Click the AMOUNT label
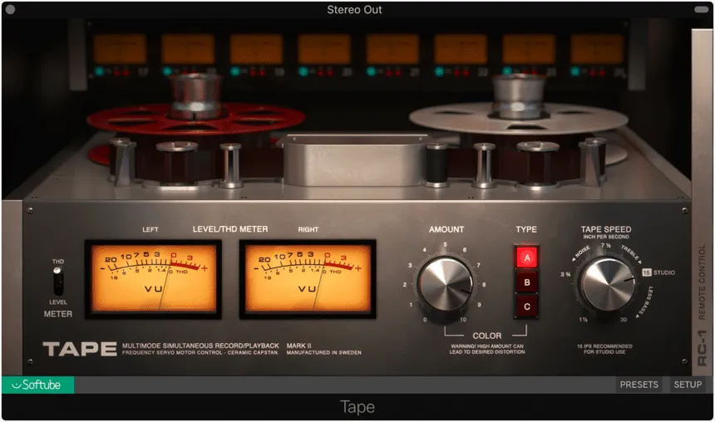 pyautogui.click(x=446, y=229)
